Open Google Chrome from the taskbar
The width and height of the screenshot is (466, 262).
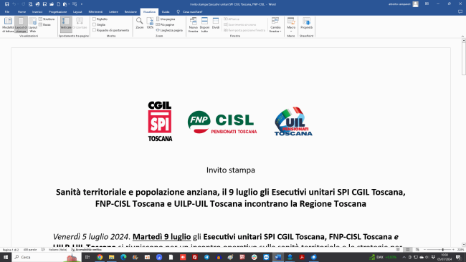tap(100, 257)
